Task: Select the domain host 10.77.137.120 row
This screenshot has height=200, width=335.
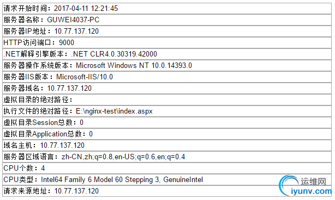Action: click(167, 145)
